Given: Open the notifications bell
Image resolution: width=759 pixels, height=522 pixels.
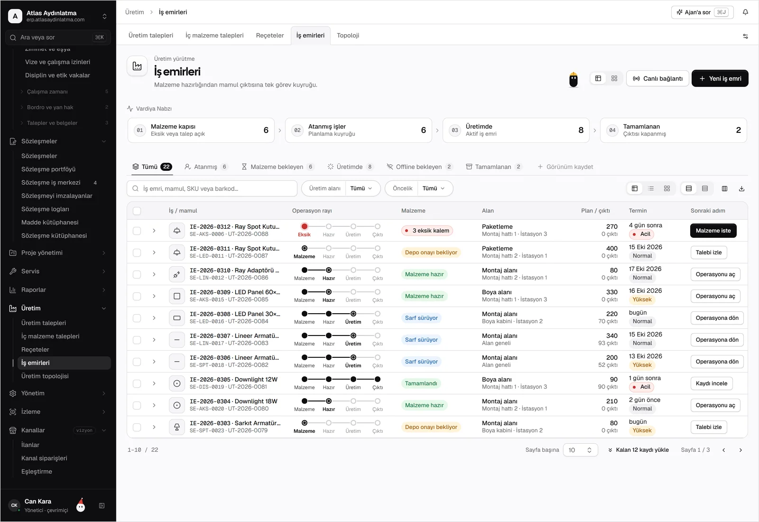Looking at the screenshot, I should 745,12.
